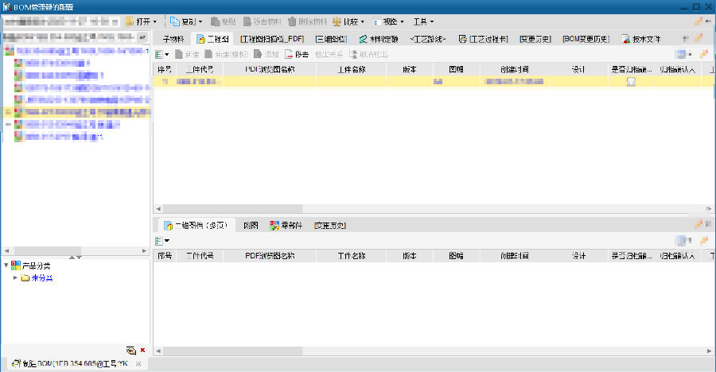This screenshot has height=372, width=716.
Task: Click the 序号 column header in upper grid
Action: [165, 69]
